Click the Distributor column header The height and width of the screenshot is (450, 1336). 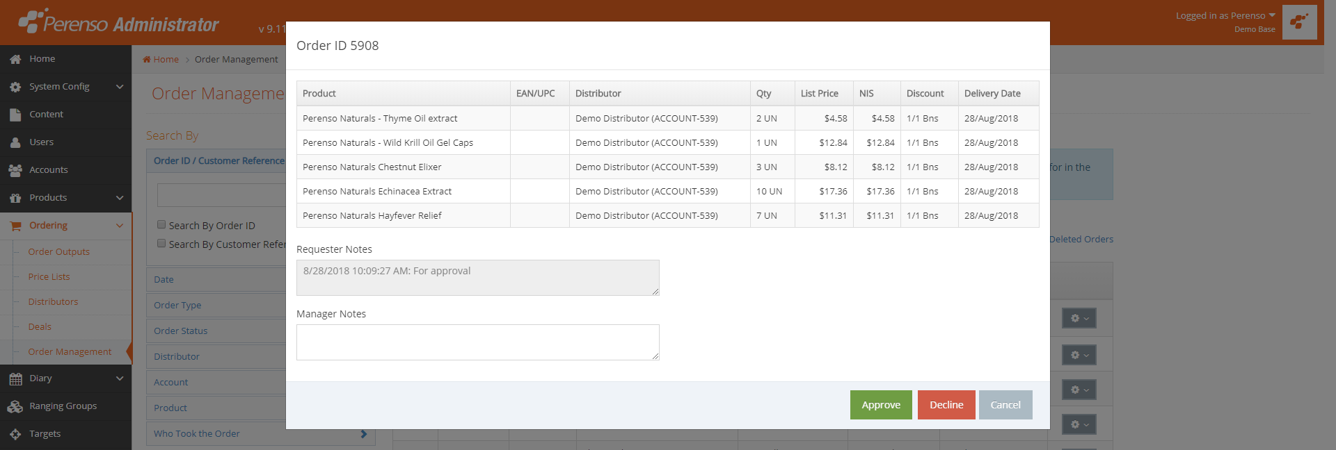coord(660,94)
